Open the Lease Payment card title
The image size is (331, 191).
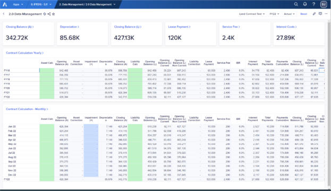(179, 27)
